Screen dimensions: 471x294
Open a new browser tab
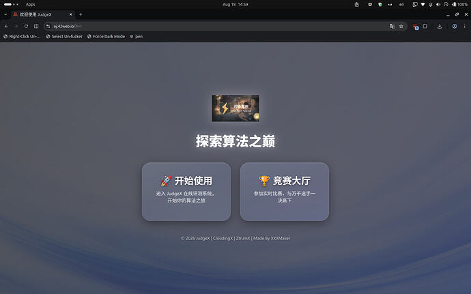click(x=81, y=14)
